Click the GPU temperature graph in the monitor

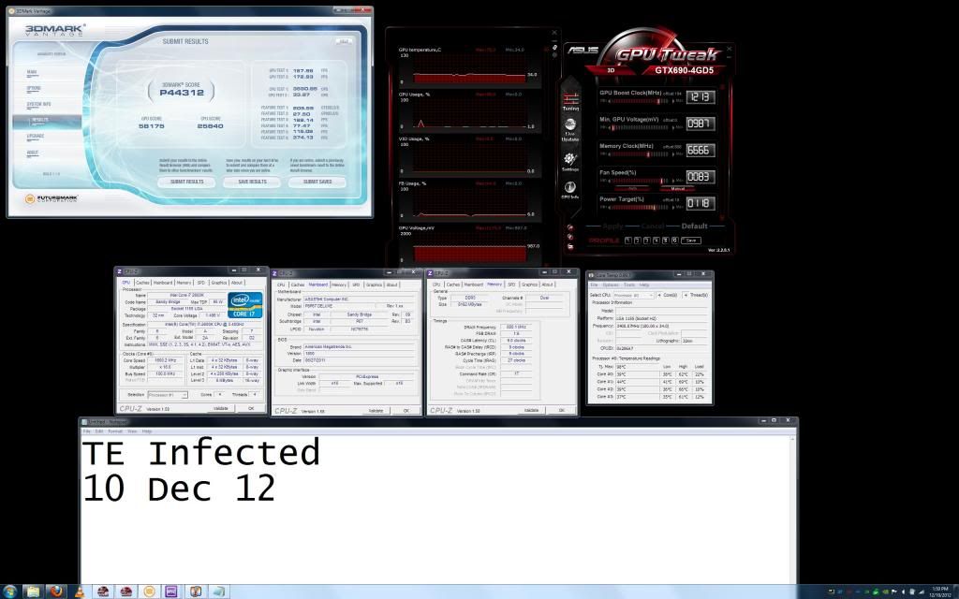469,67
